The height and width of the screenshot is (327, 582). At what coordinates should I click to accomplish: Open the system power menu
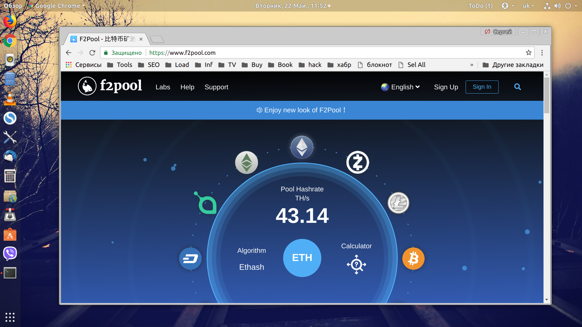pyautogui.click(x=571, y=6)
